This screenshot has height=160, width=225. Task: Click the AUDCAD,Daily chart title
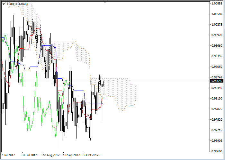click(17, 4)
